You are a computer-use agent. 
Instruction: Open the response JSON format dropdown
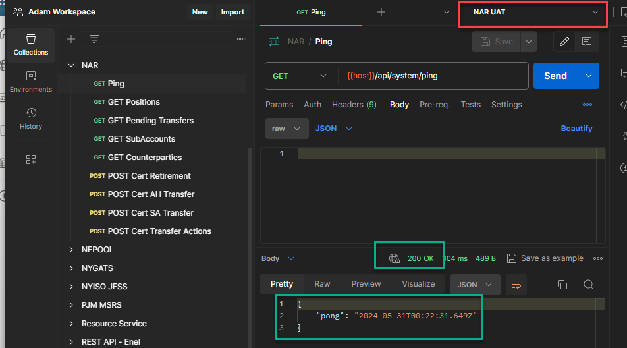(475, 285)
